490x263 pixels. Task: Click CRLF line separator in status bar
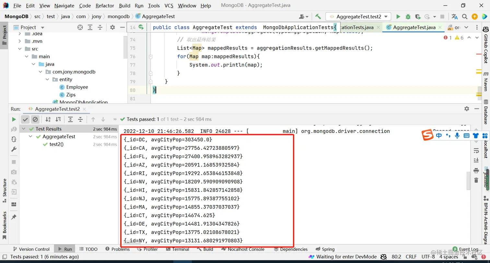click(x=411, y=257)
